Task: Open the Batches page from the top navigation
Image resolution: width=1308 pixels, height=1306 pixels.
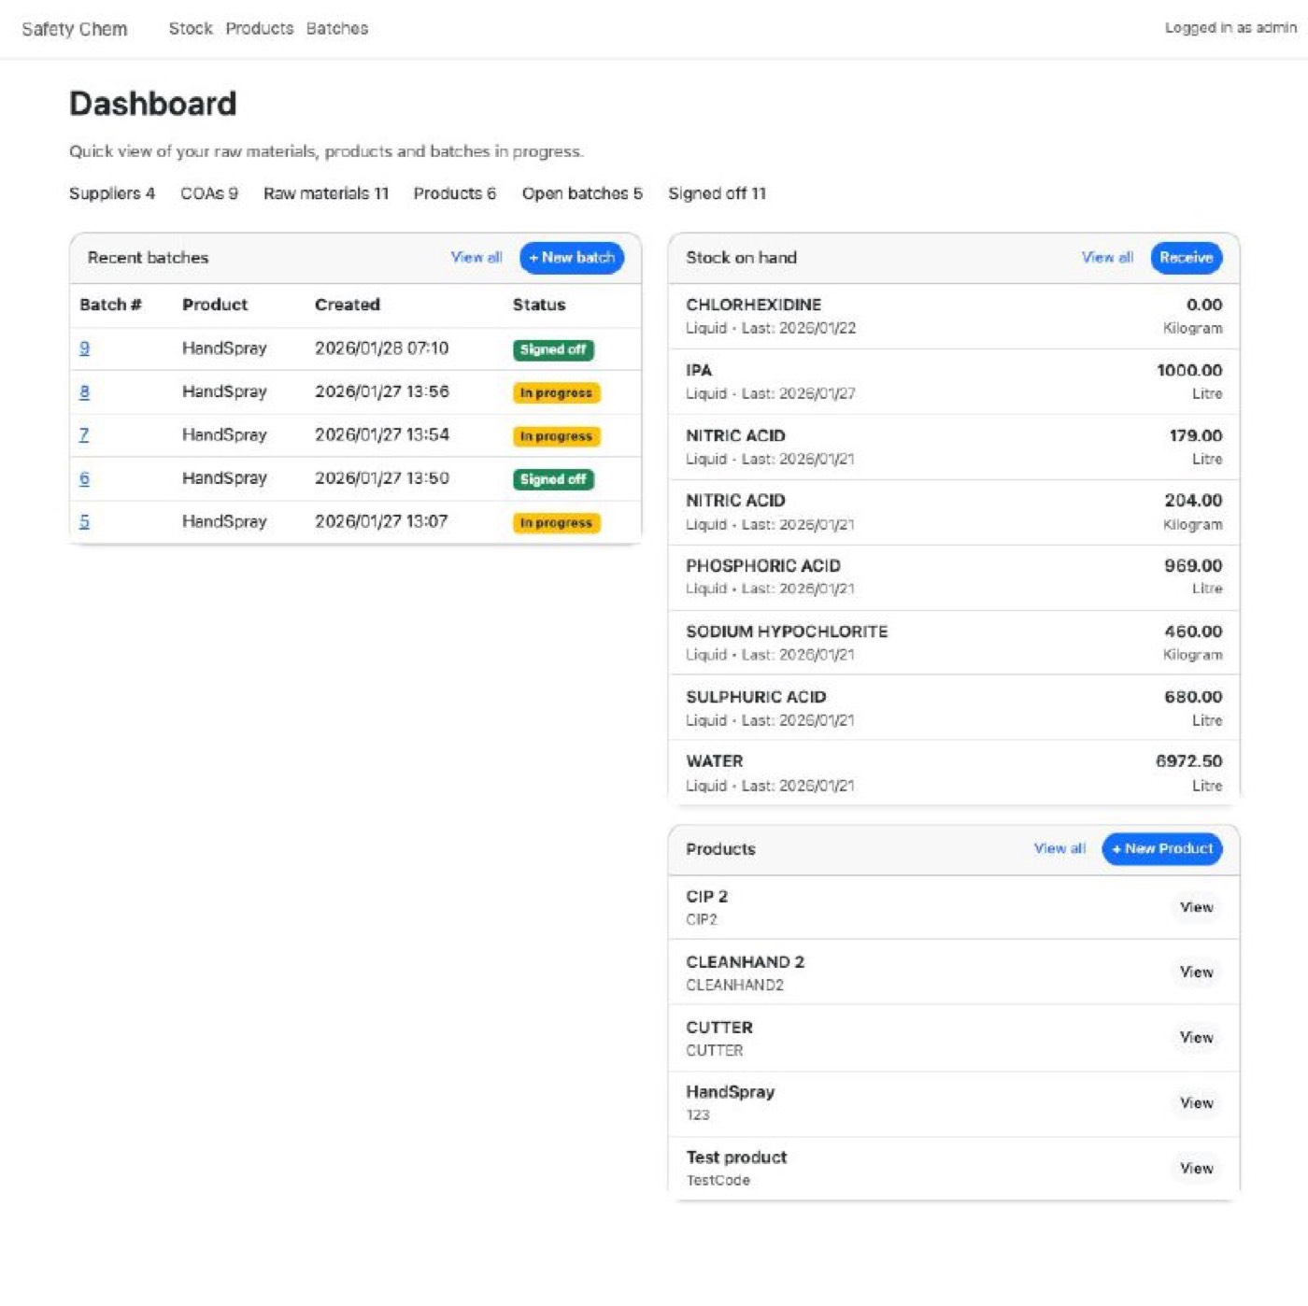Action: coord(336,28)
